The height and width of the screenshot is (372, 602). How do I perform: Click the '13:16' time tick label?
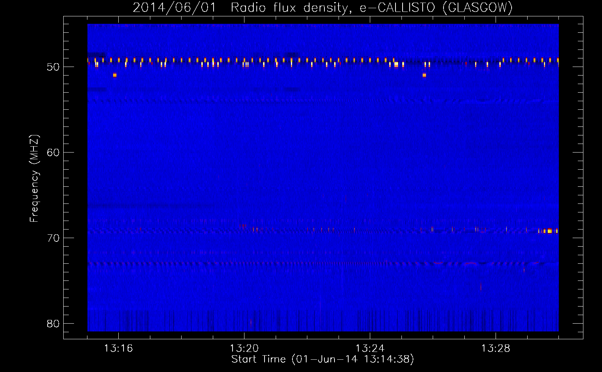point(118,349)
